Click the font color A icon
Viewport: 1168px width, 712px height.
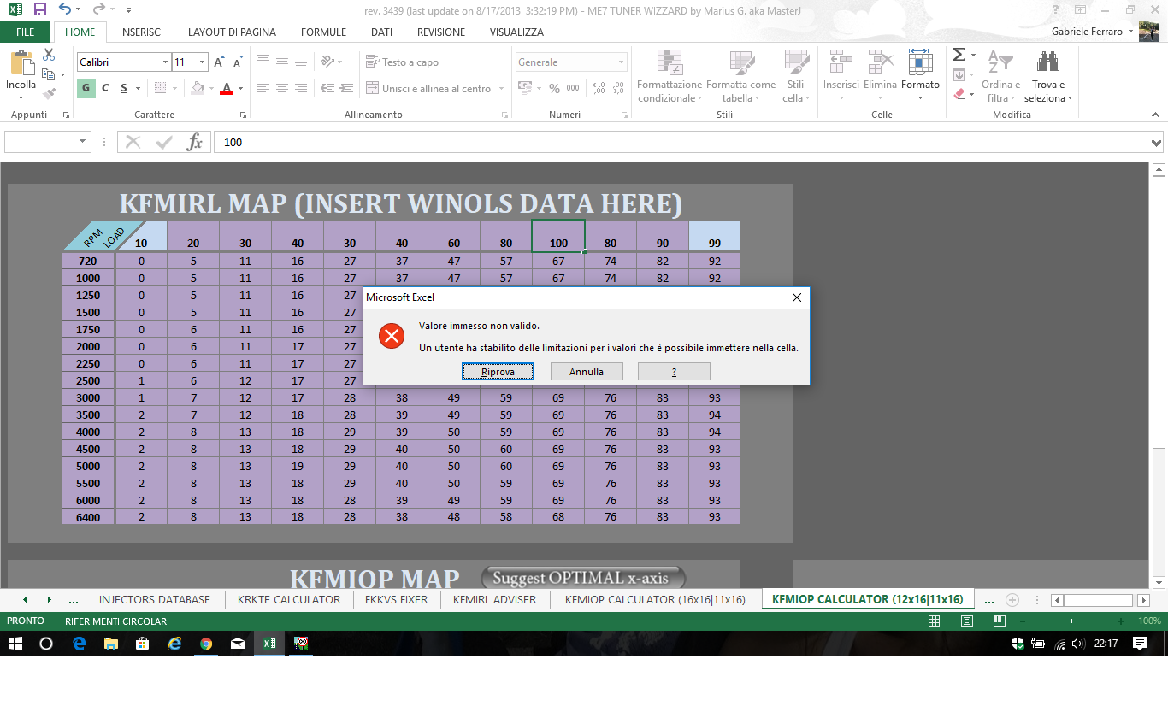click(227, 88)
